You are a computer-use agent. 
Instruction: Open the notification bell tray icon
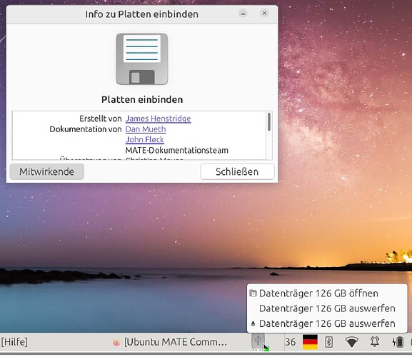click(x=375, y=342)
